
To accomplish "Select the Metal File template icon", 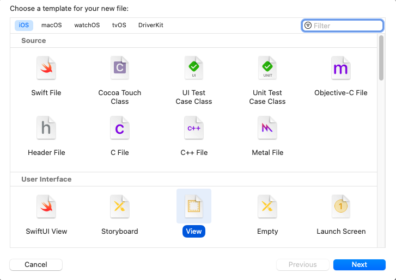I will pos(267,128).
